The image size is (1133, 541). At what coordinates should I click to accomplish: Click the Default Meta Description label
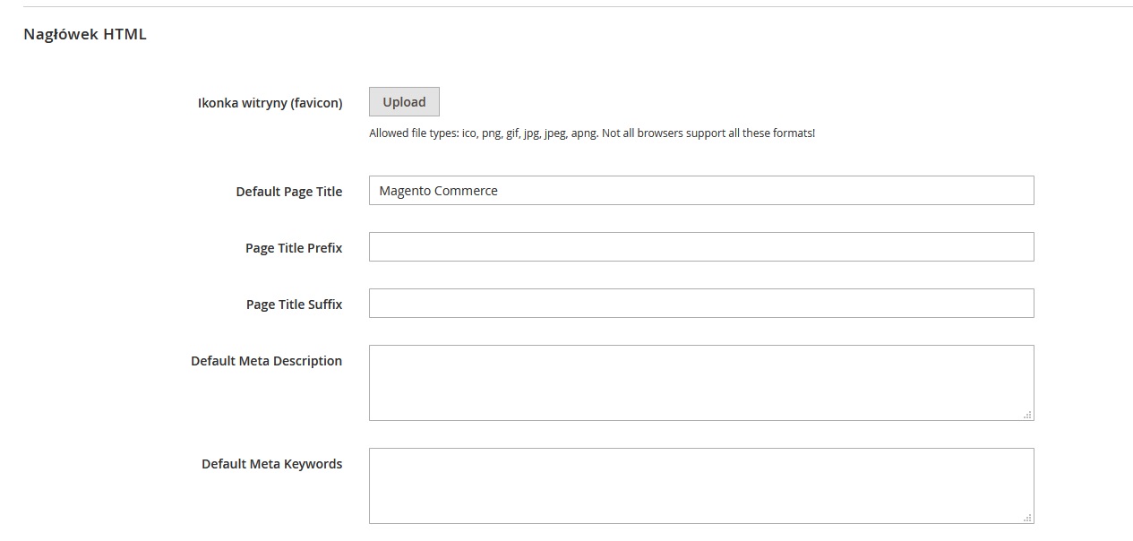266,361
